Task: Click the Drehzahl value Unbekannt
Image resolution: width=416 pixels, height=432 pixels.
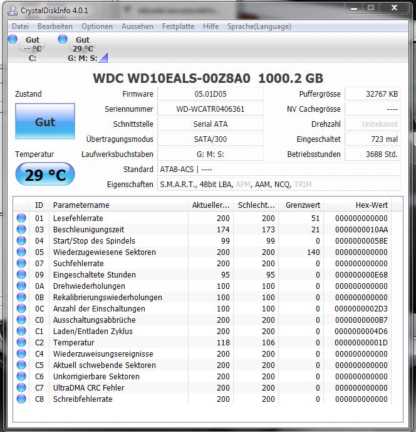Action: pyautogui.click(x=373, y=124)
